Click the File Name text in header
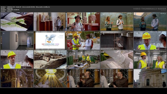Viewport: 167px width, 94px height. click(3, 7)
